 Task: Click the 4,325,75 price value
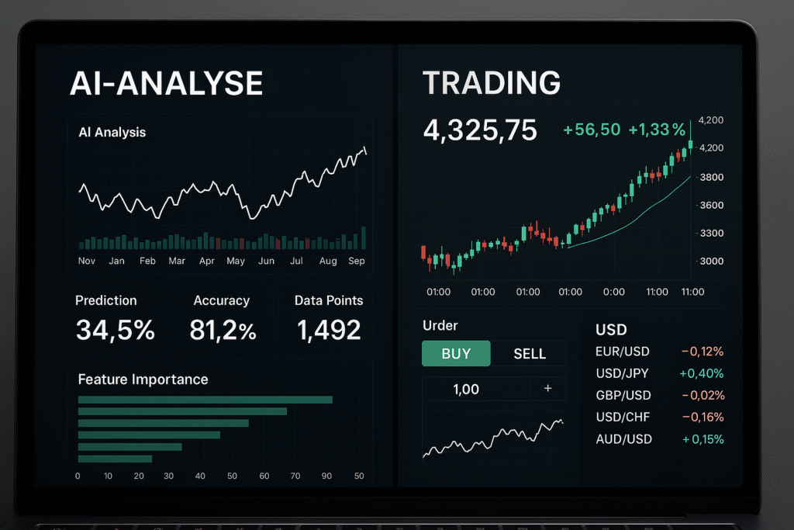480,130
